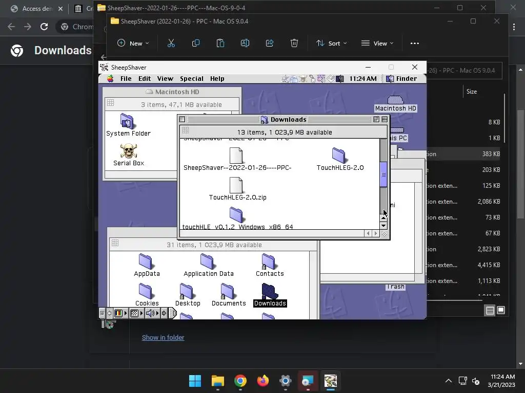Open the Edit menu in Mac OS
This screenshot has height=393, width=525.
tap(144, 78)
